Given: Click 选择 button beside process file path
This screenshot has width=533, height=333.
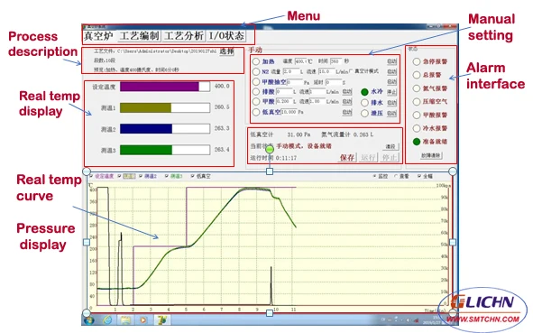Looking at the screenshot, I should (x=226, y=51).
